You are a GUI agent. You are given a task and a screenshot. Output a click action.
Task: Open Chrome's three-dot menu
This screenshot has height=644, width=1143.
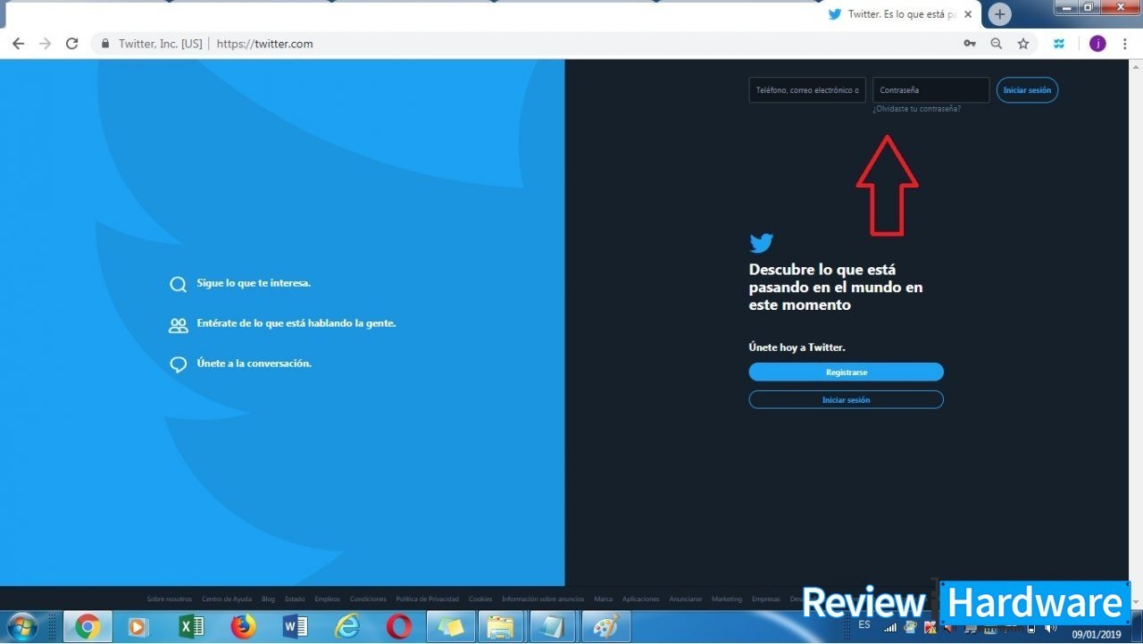click(x=1127, y=44)
